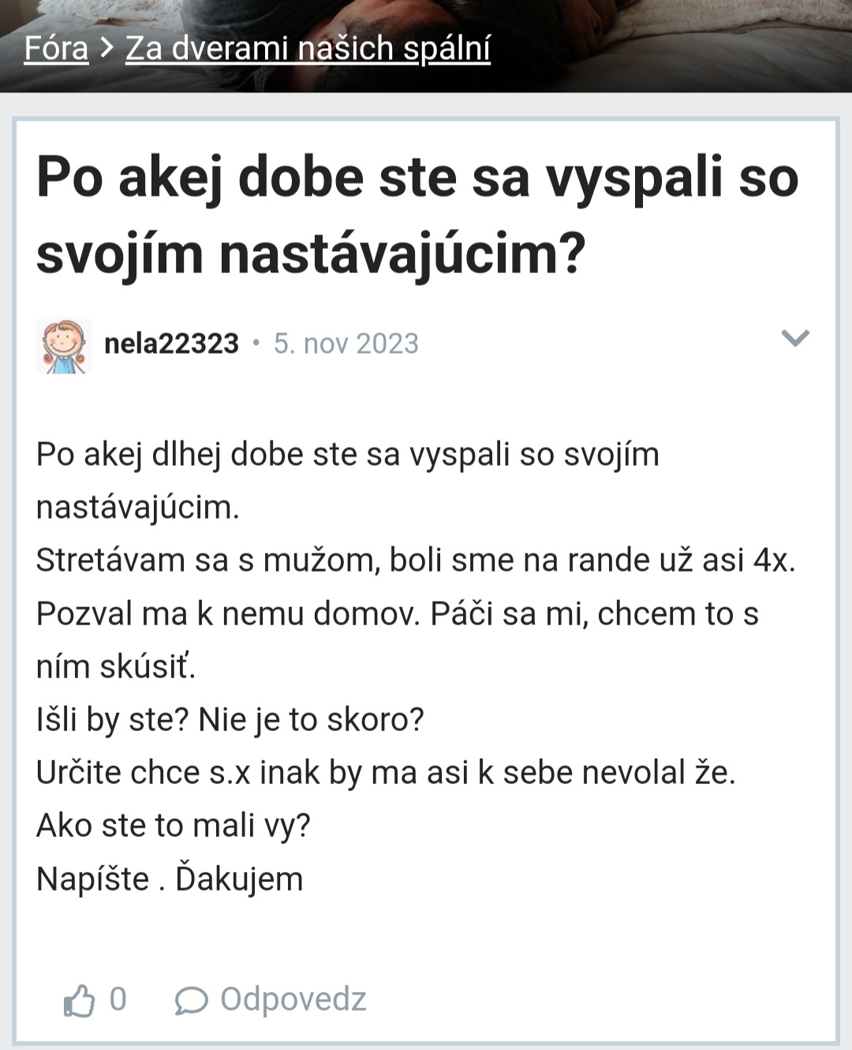The image size is (852, 1050).
Task: Click the post date "5. nov 2023"
Action: tap(346, 343)
